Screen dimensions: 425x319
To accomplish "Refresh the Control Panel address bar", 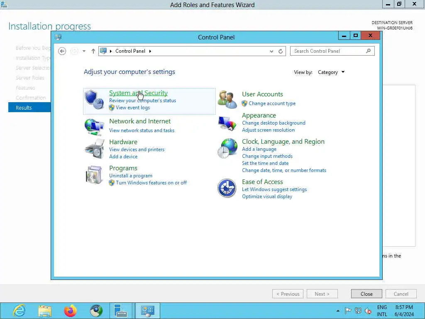I will click(x=281, y=51).
